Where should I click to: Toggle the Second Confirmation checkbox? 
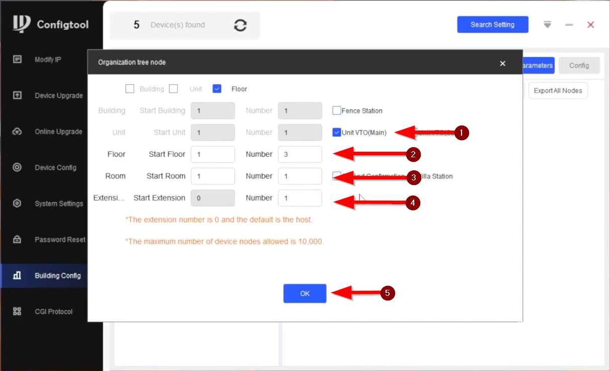[337, 176]
